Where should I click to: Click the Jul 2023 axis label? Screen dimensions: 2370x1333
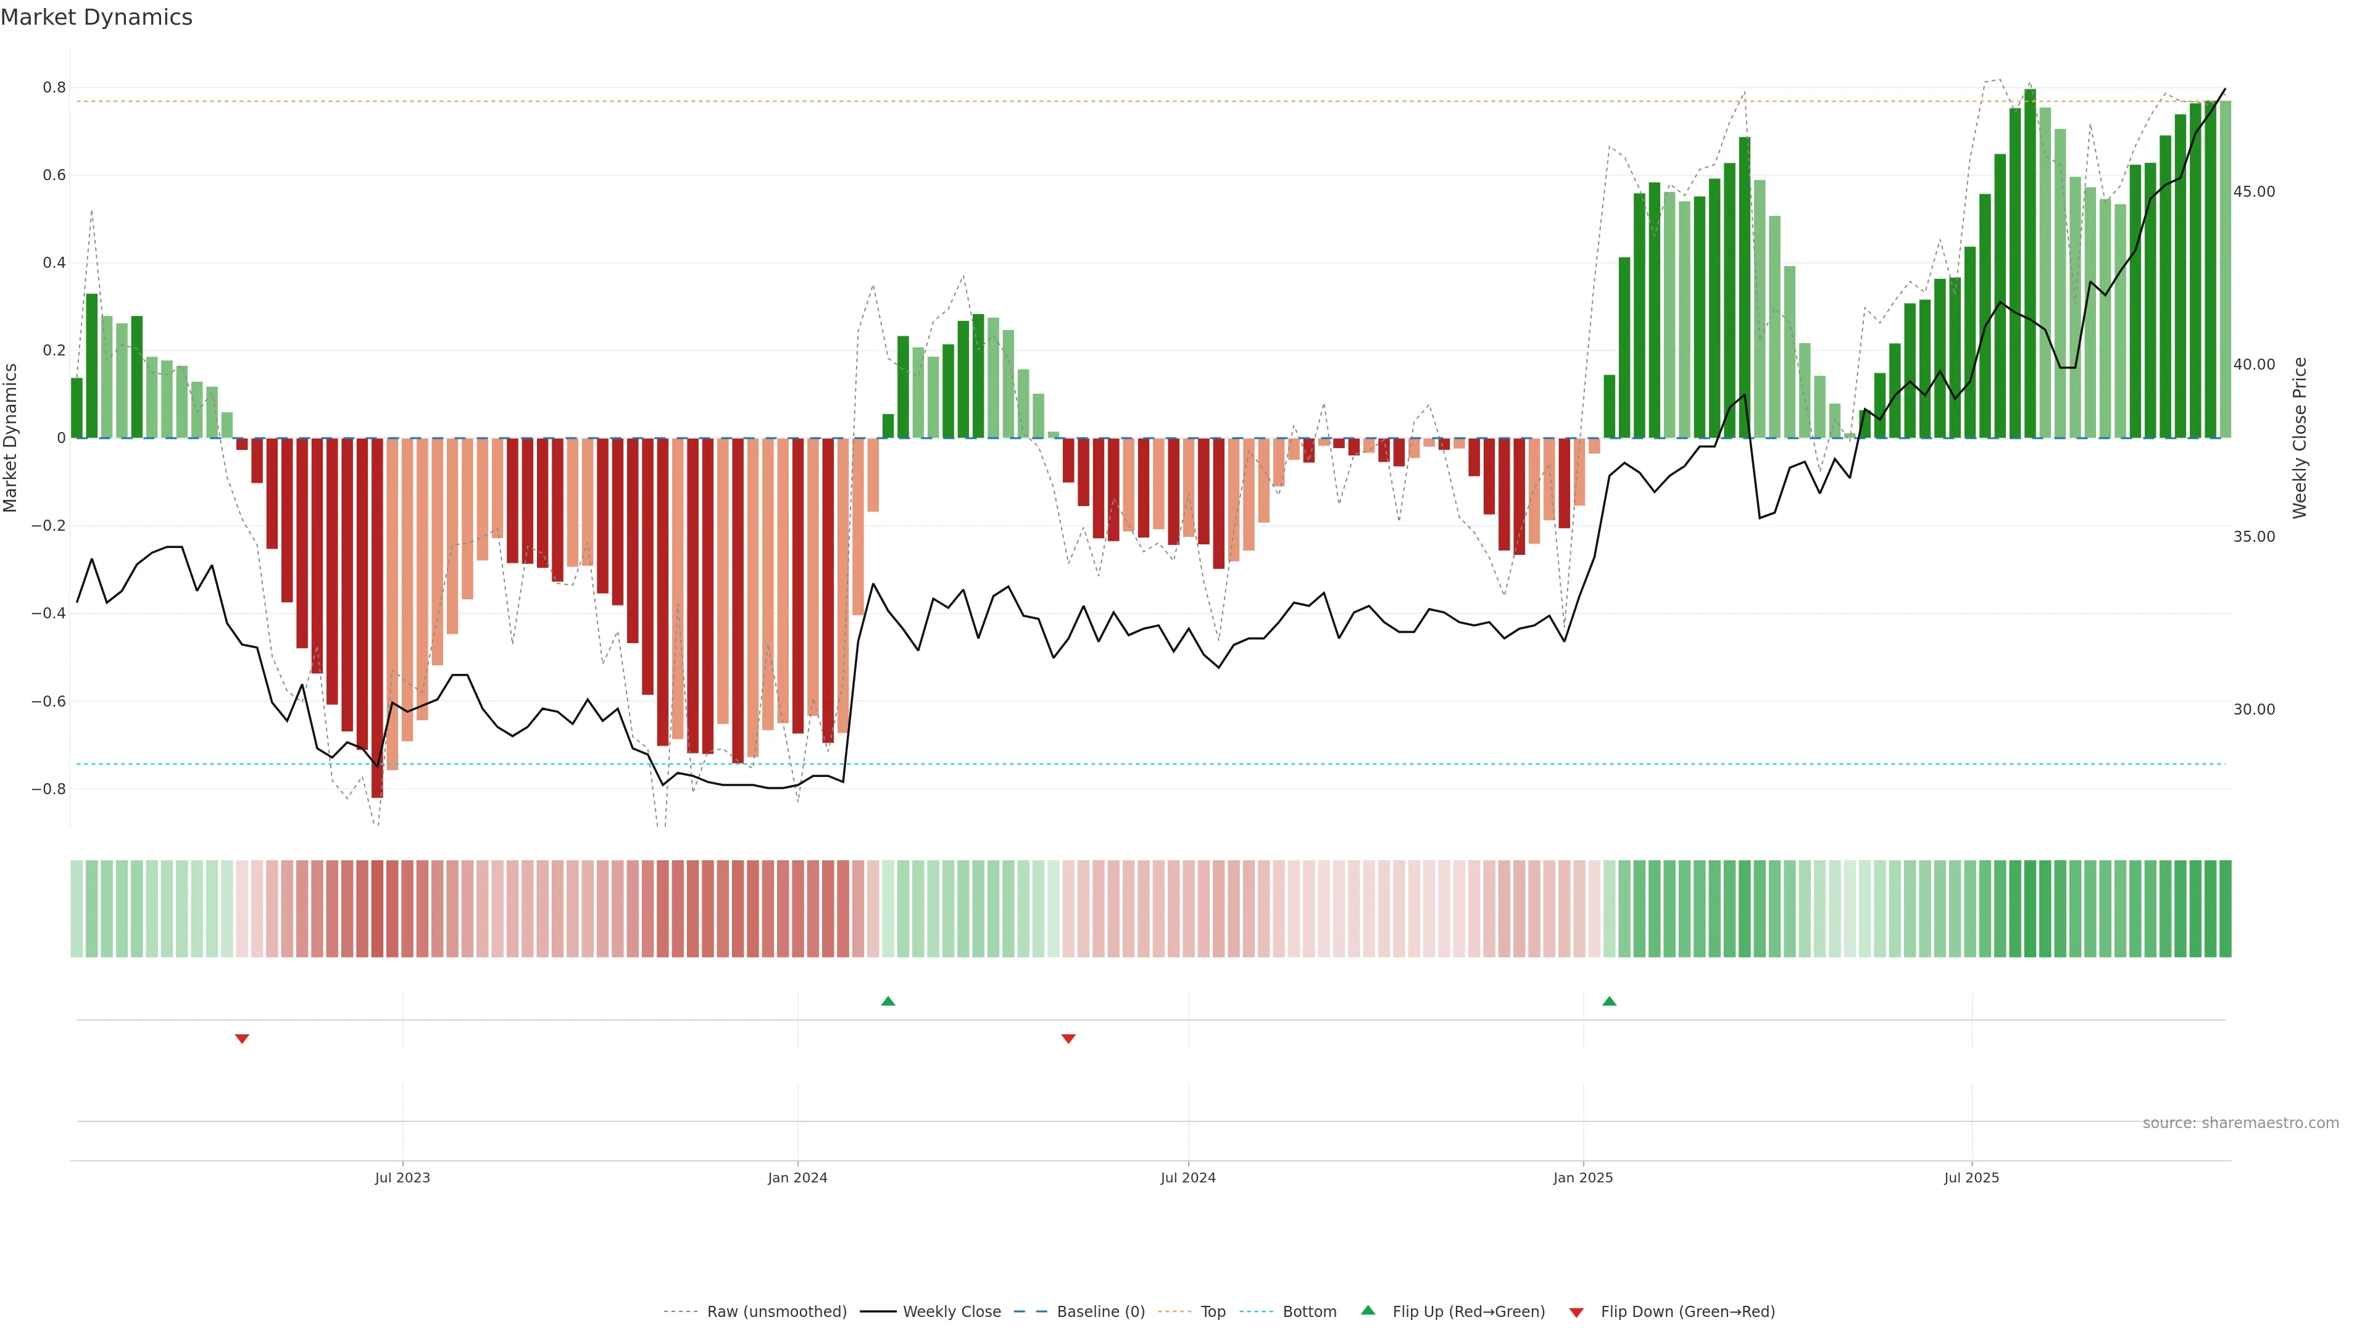pyautogui.click(x=402, y=1177)
